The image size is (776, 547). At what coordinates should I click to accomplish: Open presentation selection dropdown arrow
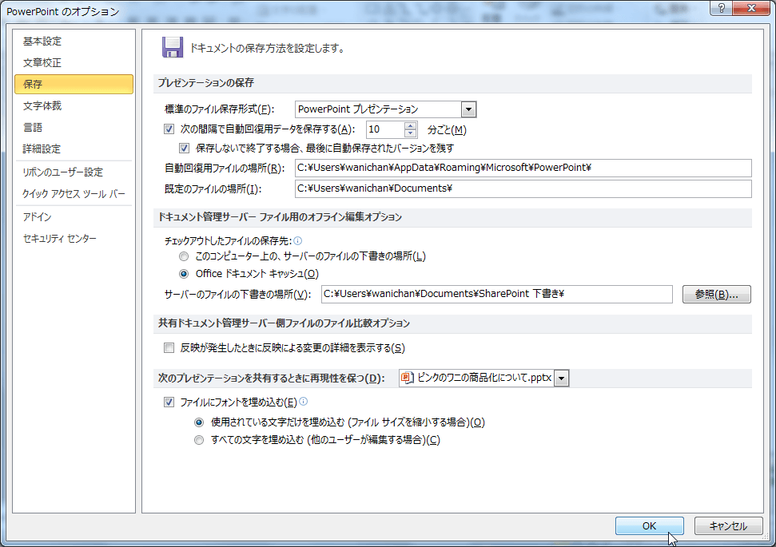(x=561, y=379)
